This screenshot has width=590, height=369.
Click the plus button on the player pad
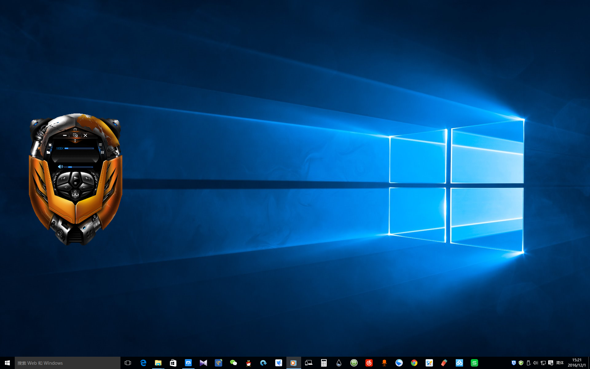(x=66, y=187)
